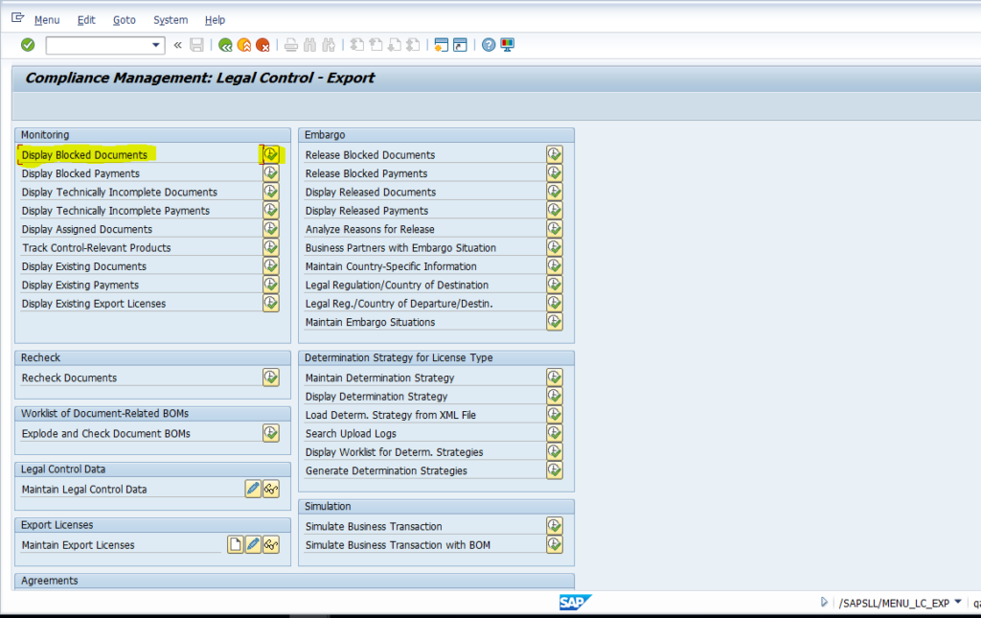Viewport: 981px width, 618px height.
Task: Click Maintain Country-Specific Information label
Action: coord(391,266)
